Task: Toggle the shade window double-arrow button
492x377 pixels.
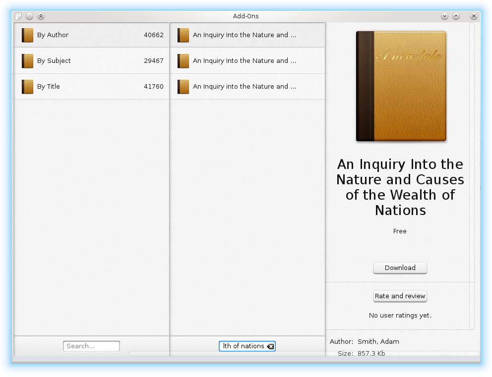Action: click(41, 16)
